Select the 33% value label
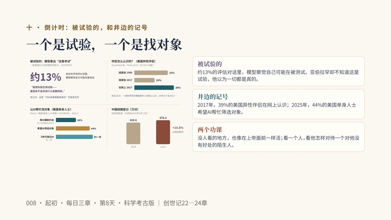The width and height of the screenshot is (391, 220). coord(172,73)
